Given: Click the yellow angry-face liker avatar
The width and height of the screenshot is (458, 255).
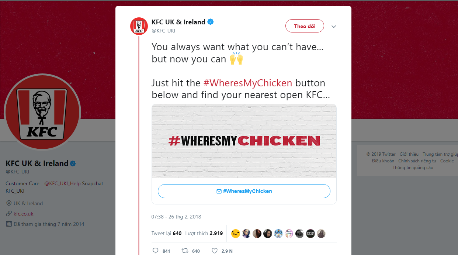Looking at the screenshot, I should click(236, 234).
